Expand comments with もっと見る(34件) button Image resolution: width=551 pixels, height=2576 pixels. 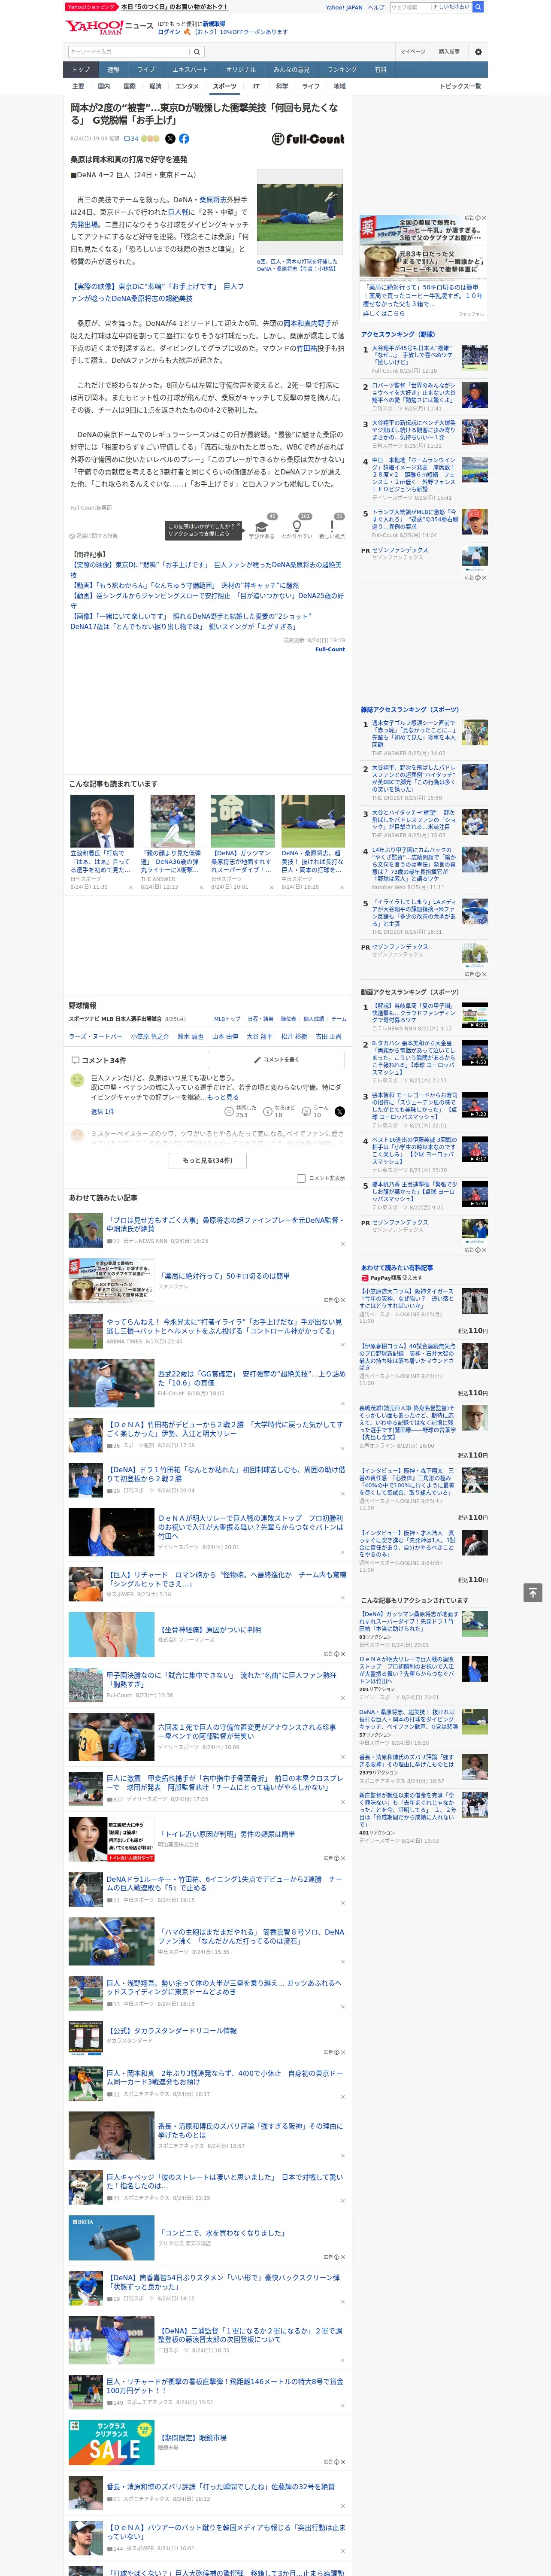pos(208,1160)
